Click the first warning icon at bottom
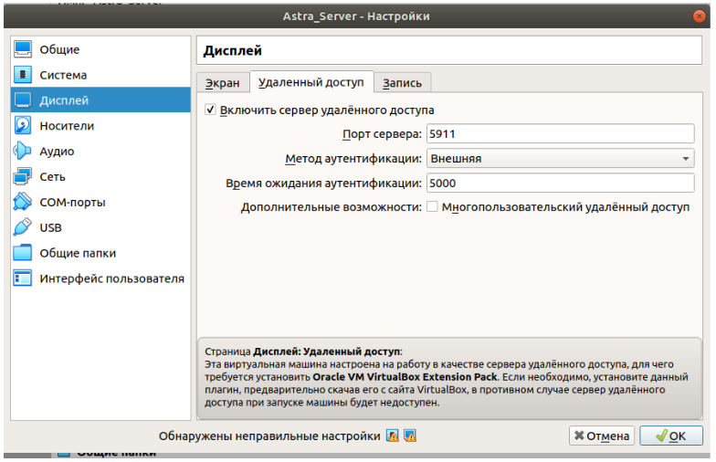Viewport: 716px width, 462px height. tap(393, 436)
